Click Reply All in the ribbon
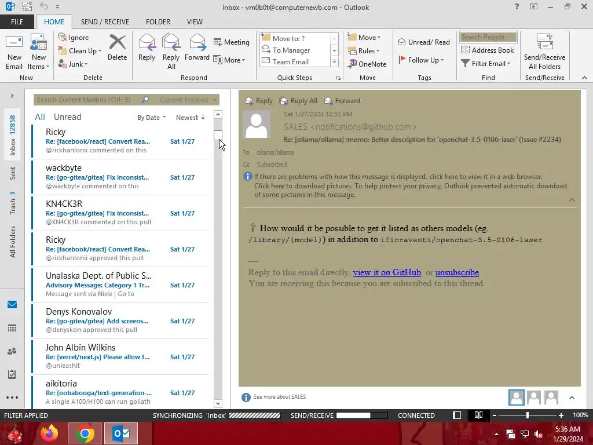The width and height of the screenshot is (593, 445). tap(171, 52)
